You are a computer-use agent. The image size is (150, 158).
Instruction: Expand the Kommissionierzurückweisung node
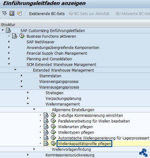(x=28, y=155)
